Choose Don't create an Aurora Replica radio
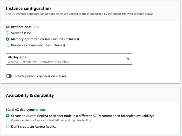This screenshot has height=136, width=182. [8, 127]
